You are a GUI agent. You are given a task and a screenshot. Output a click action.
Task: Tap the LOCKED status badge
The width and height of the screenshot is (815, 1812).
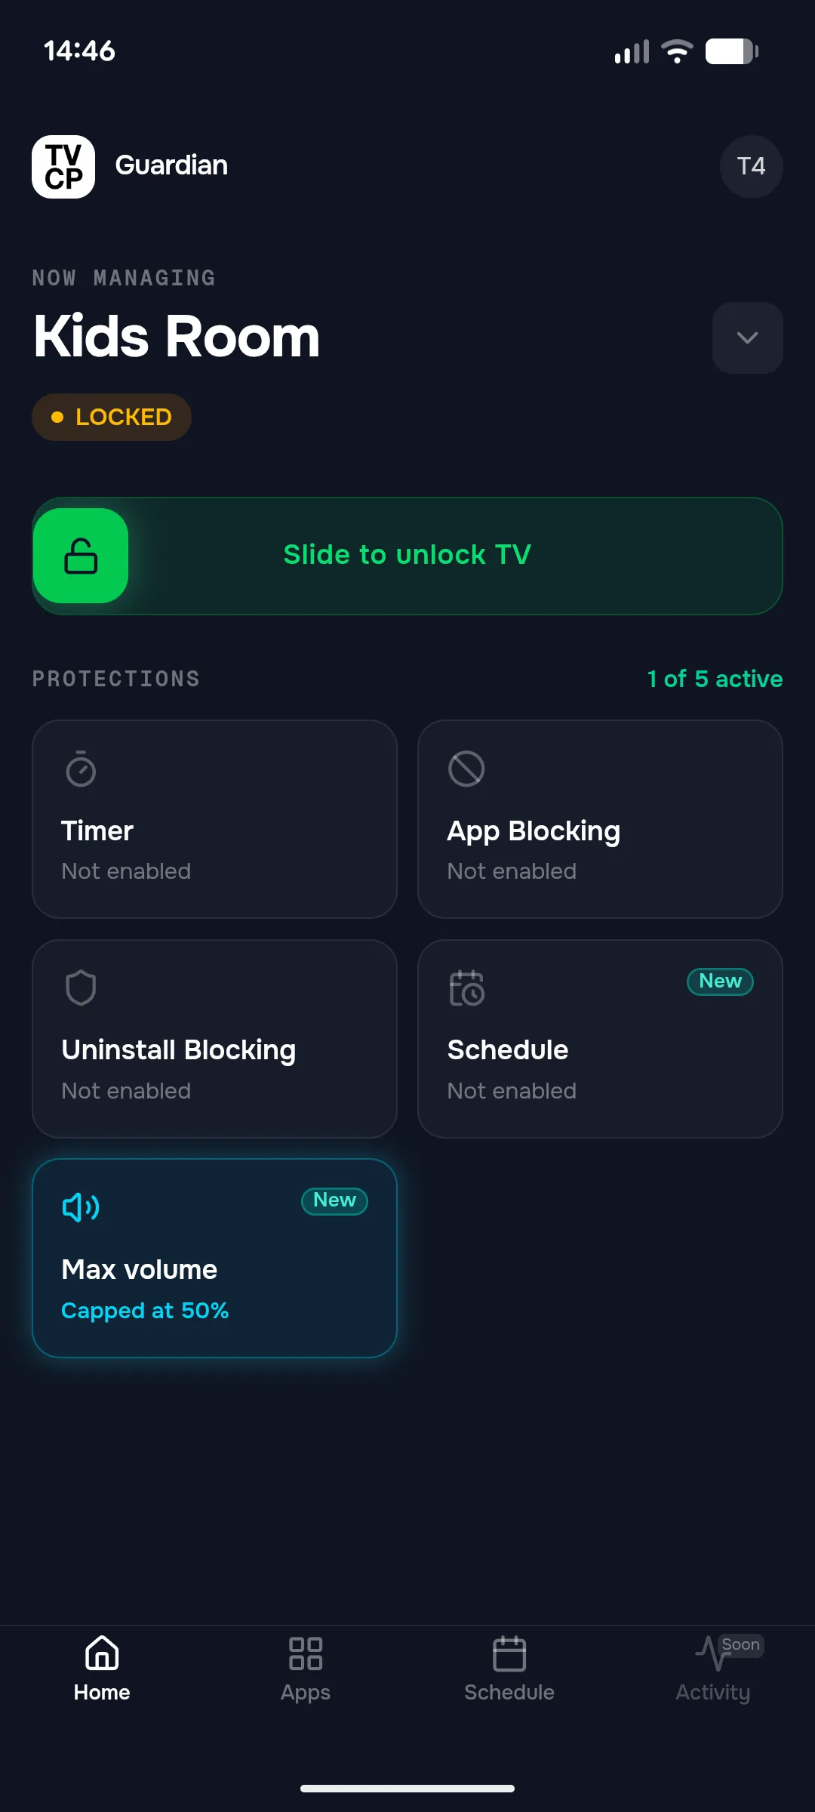pyautogui.click(x=112, y=417)
